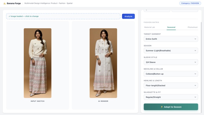Open the Sleeve Style dropdown showing 3/4 Sleeve
Image resolution: width=204 pixels, height=115 pixels.
(x=171, y=62)
